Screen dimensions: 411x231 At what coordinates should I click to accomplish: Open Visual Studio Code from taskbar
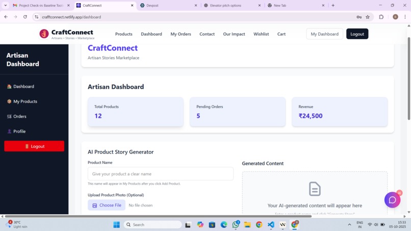pos(271,225)
